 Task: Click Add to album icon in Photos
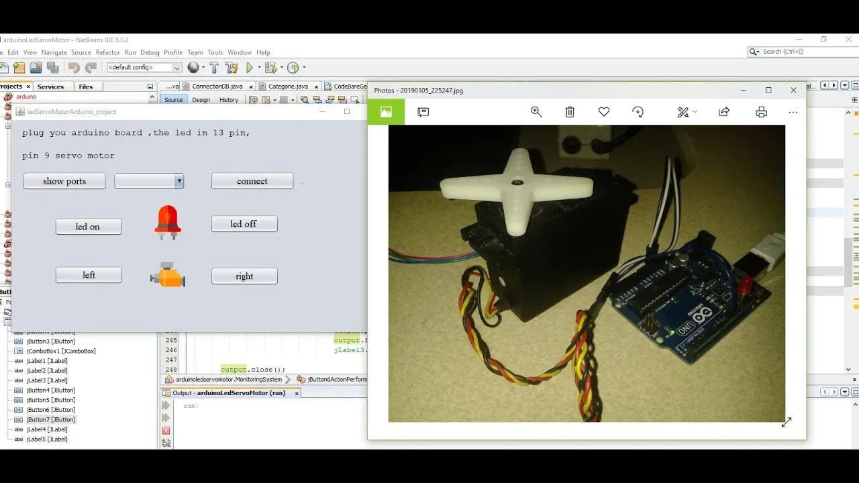423,112
